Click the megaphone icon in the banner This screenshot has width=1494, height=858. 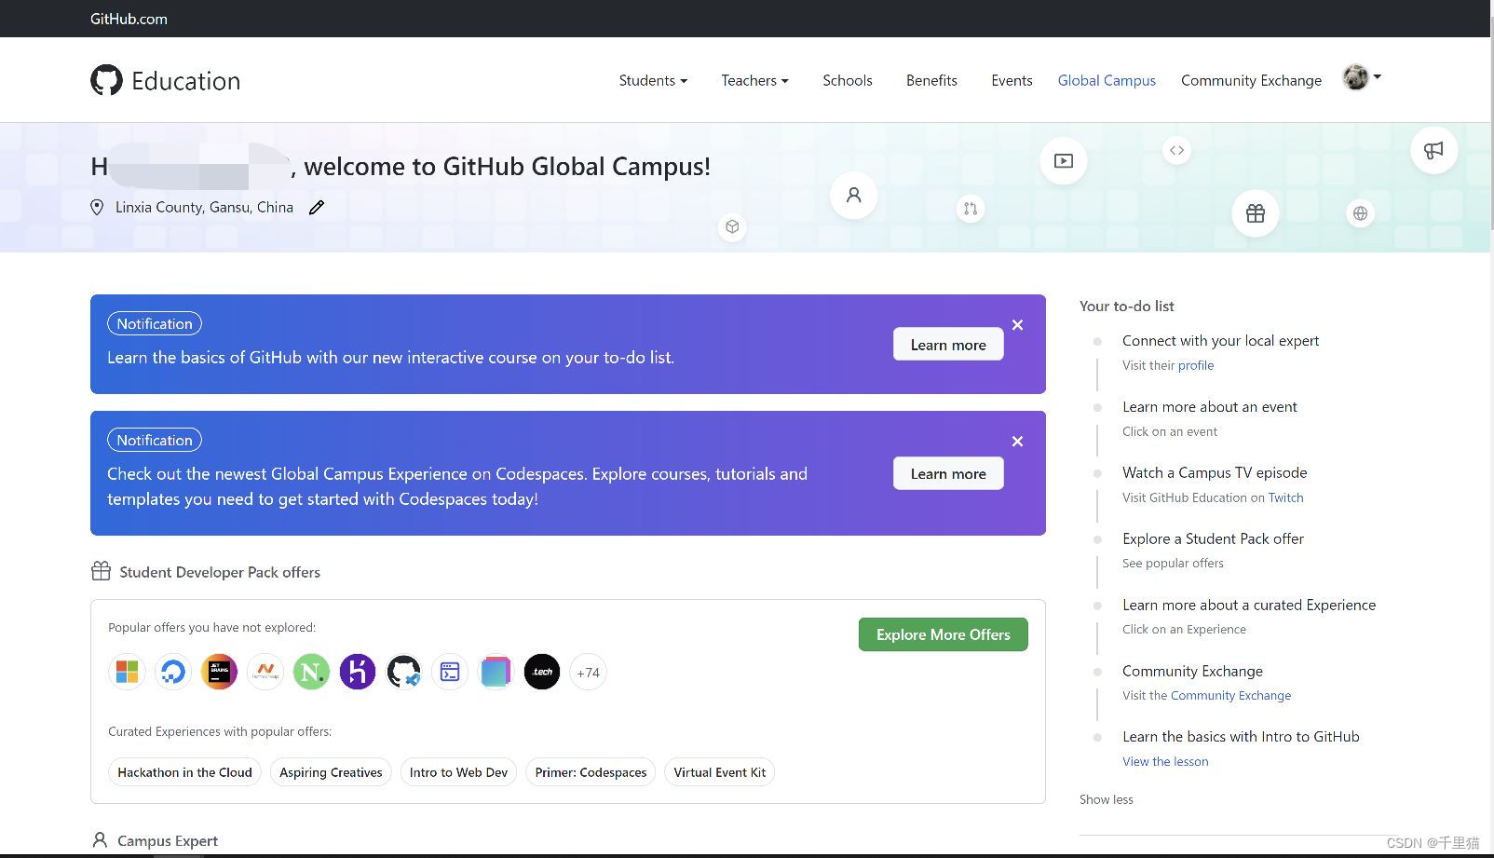(1433, 150)
